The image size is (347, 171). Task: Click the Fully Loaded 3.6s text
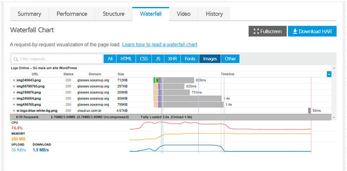click(x=154, y=117)
